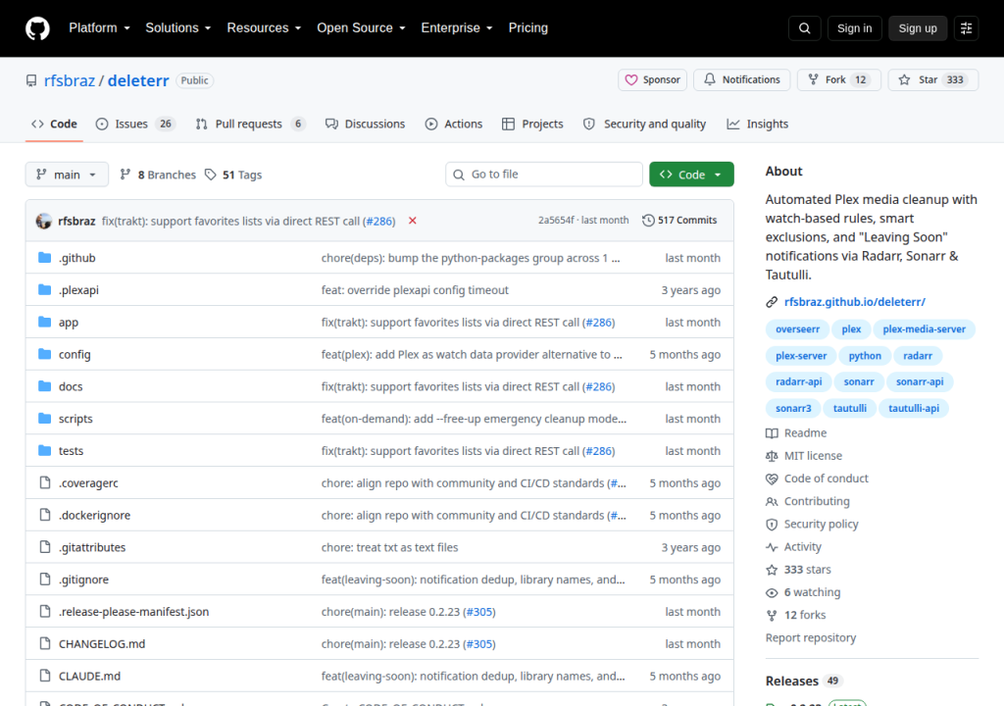Click the Sign in button
Screen dimensions: 1004x706
pos(854,28)
